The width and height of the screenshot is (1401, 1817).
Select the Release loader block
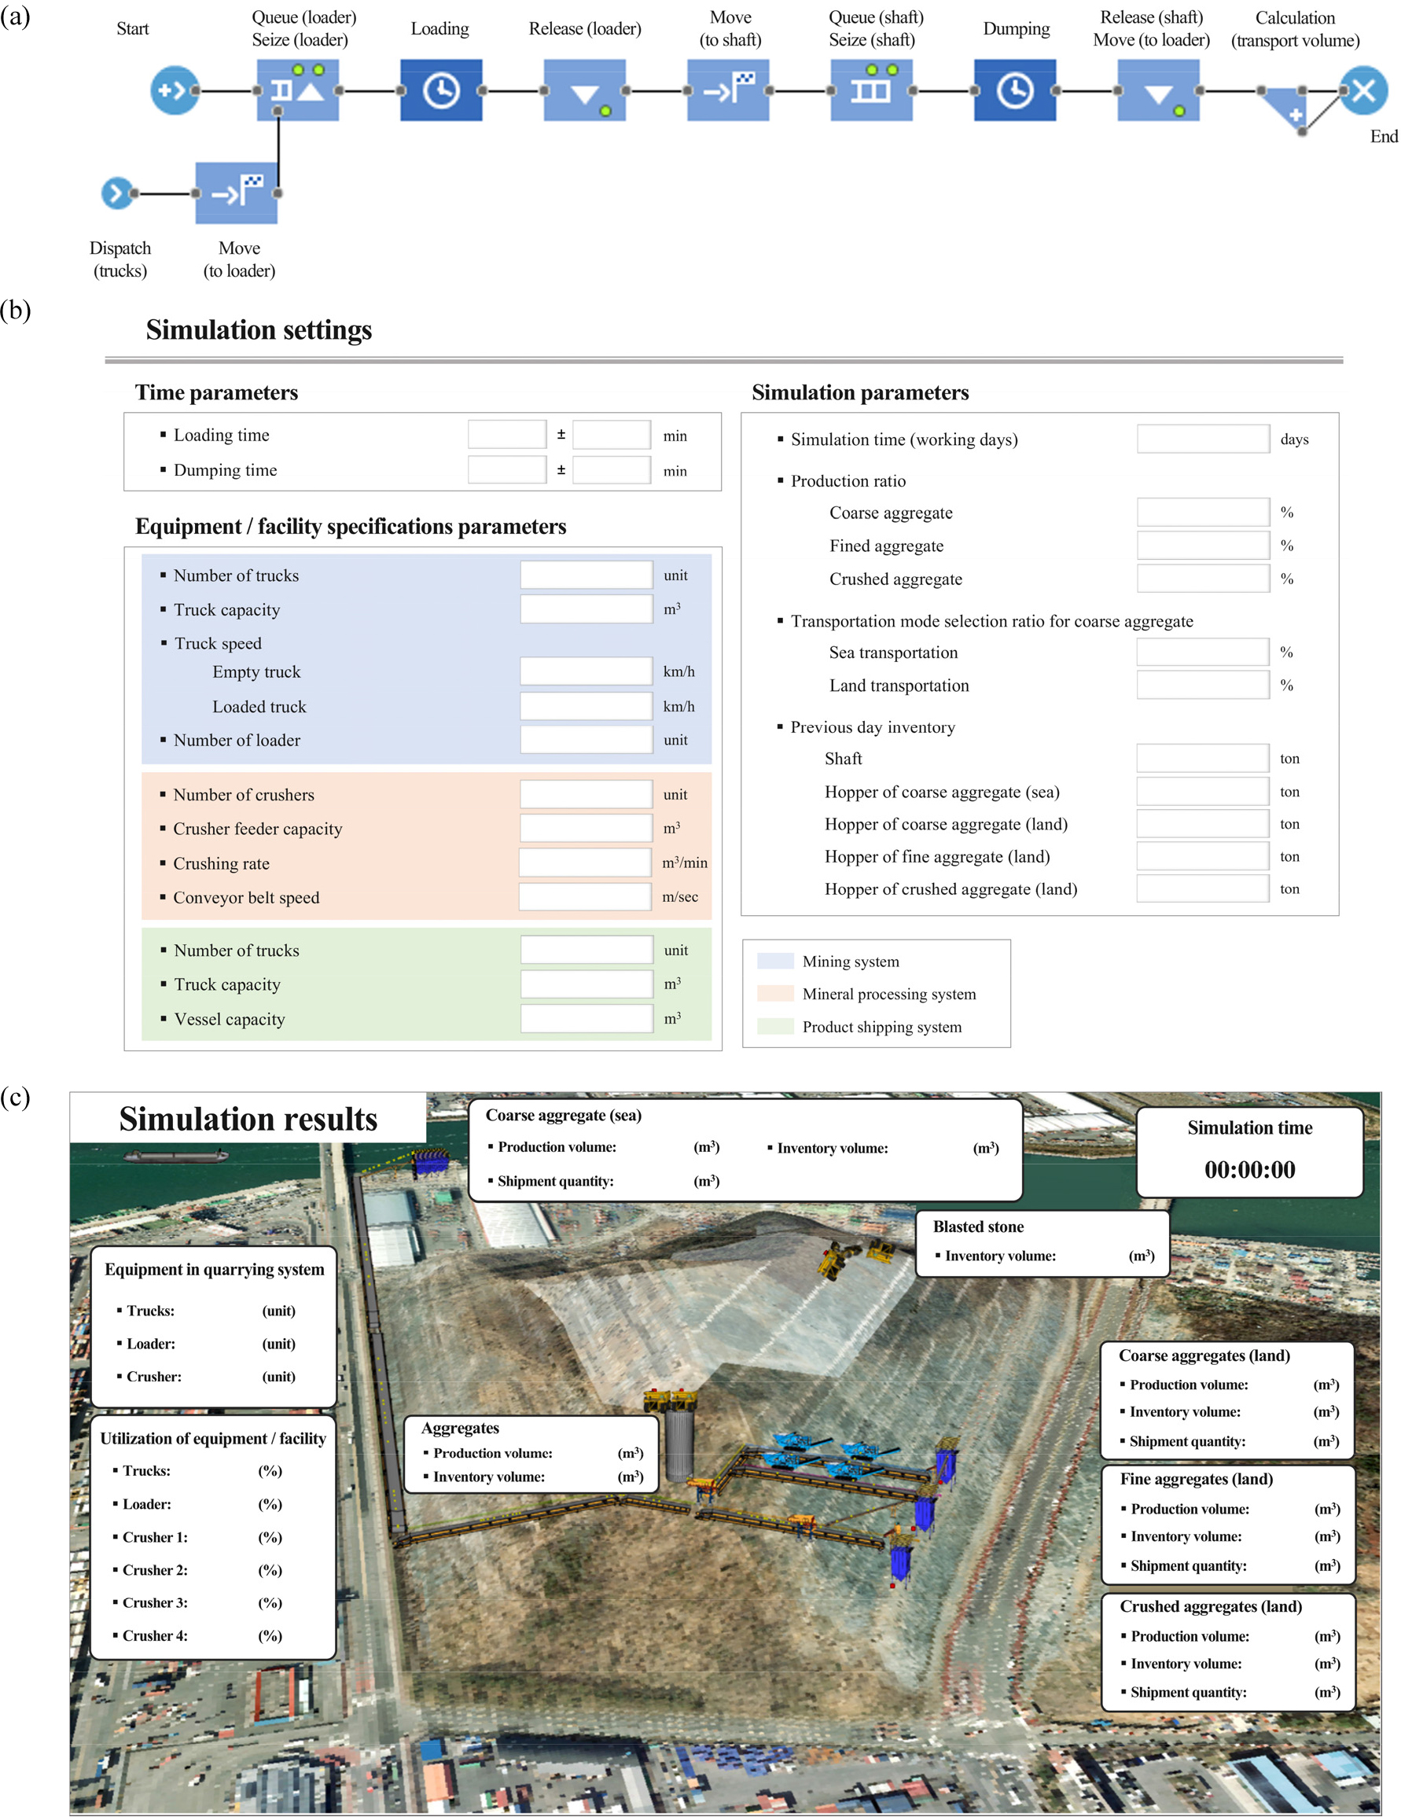coord(585,90)
